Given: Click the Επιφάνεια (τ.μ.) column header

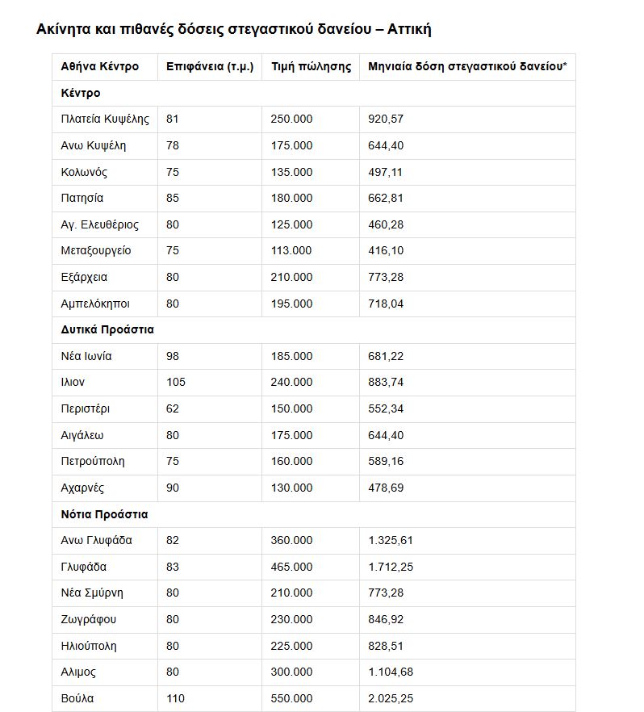Looking at the screenshot, I should tap(210, 66).
